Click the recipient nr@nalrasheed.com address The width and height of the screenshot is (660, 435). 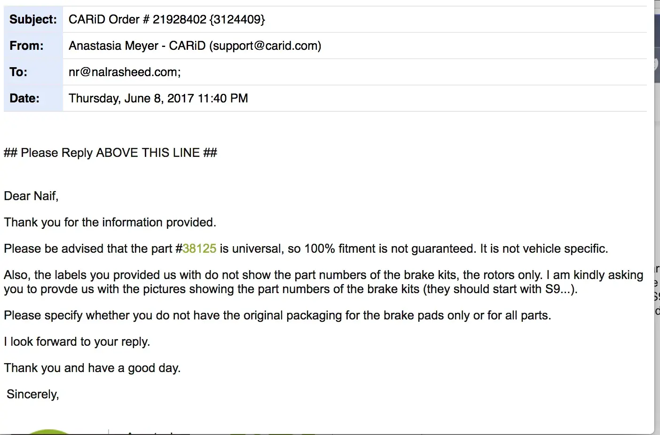[125, 72]
